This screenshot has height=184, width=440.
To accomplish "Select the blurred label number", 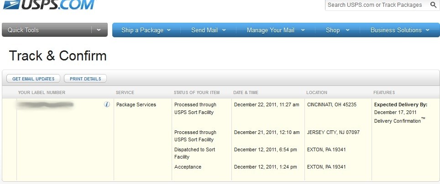I will (x=46, y=104).
